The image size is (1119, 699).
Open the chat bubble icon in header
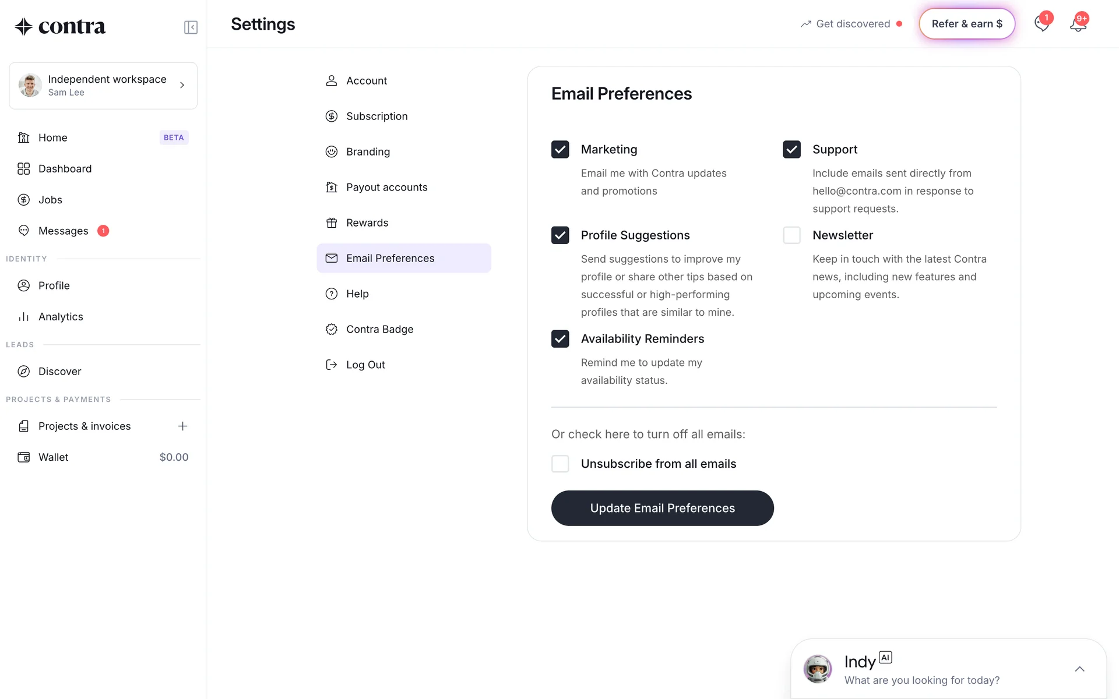point(1041,24)
